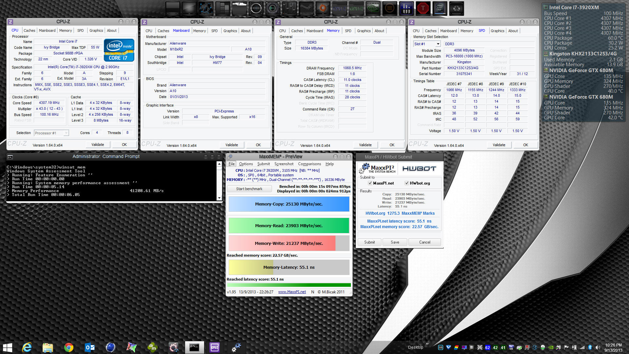This screenshot has width=629, height=354.
Task: Switch to Command Prompt taskbar button
Action: click(x=194, y=347)
